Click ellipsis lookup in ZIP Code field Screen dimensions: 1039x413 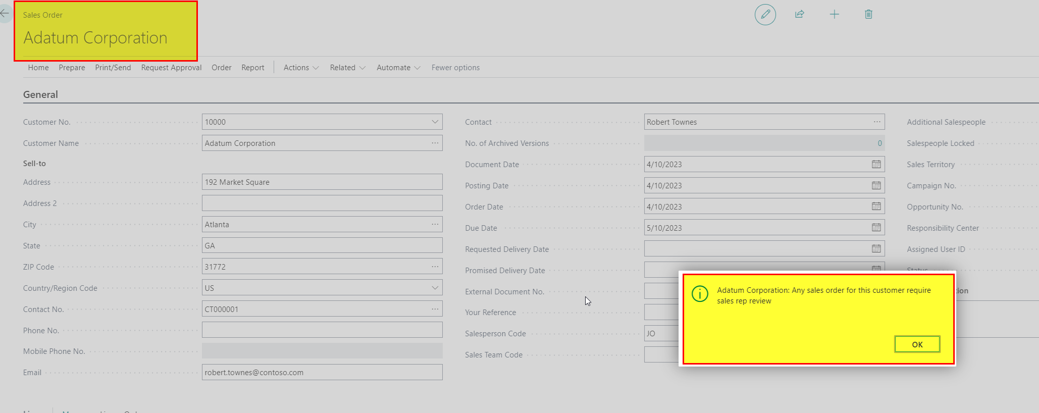(435, 267)
